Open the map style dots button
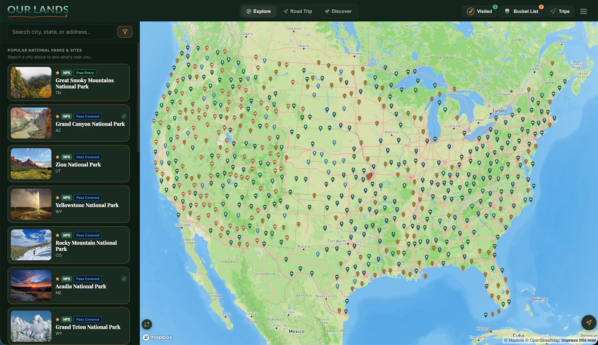Screen dimensions: 598x345 coord(147,324)
